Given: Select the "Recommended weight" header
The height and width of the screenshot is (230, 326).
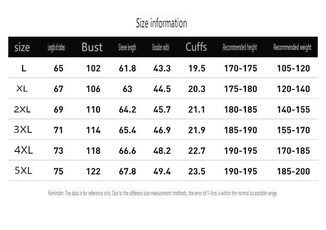Looking at the screenshot, I should pyautogui.click(x=292, y=48).
